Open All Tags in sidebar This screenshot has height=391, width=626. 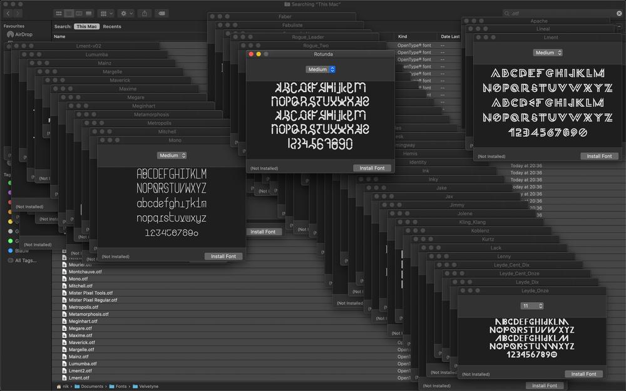[22, 260]
